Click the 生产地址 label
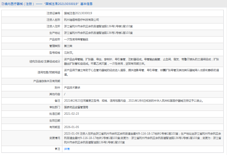Image resolution: width=227 pixels, height=155 pixels. 55,33
